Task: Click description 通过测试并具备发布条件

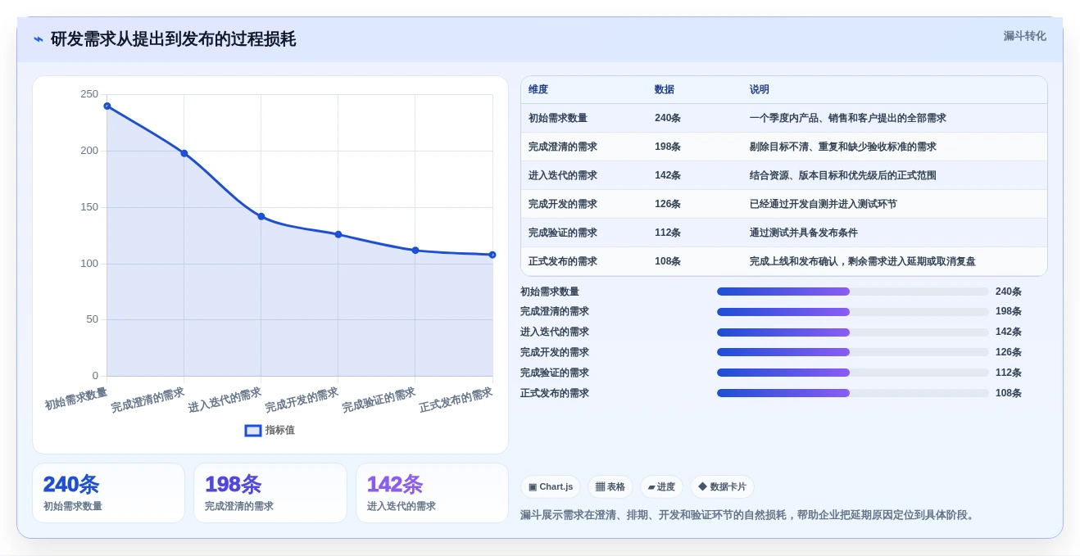Action: (804, 233)
